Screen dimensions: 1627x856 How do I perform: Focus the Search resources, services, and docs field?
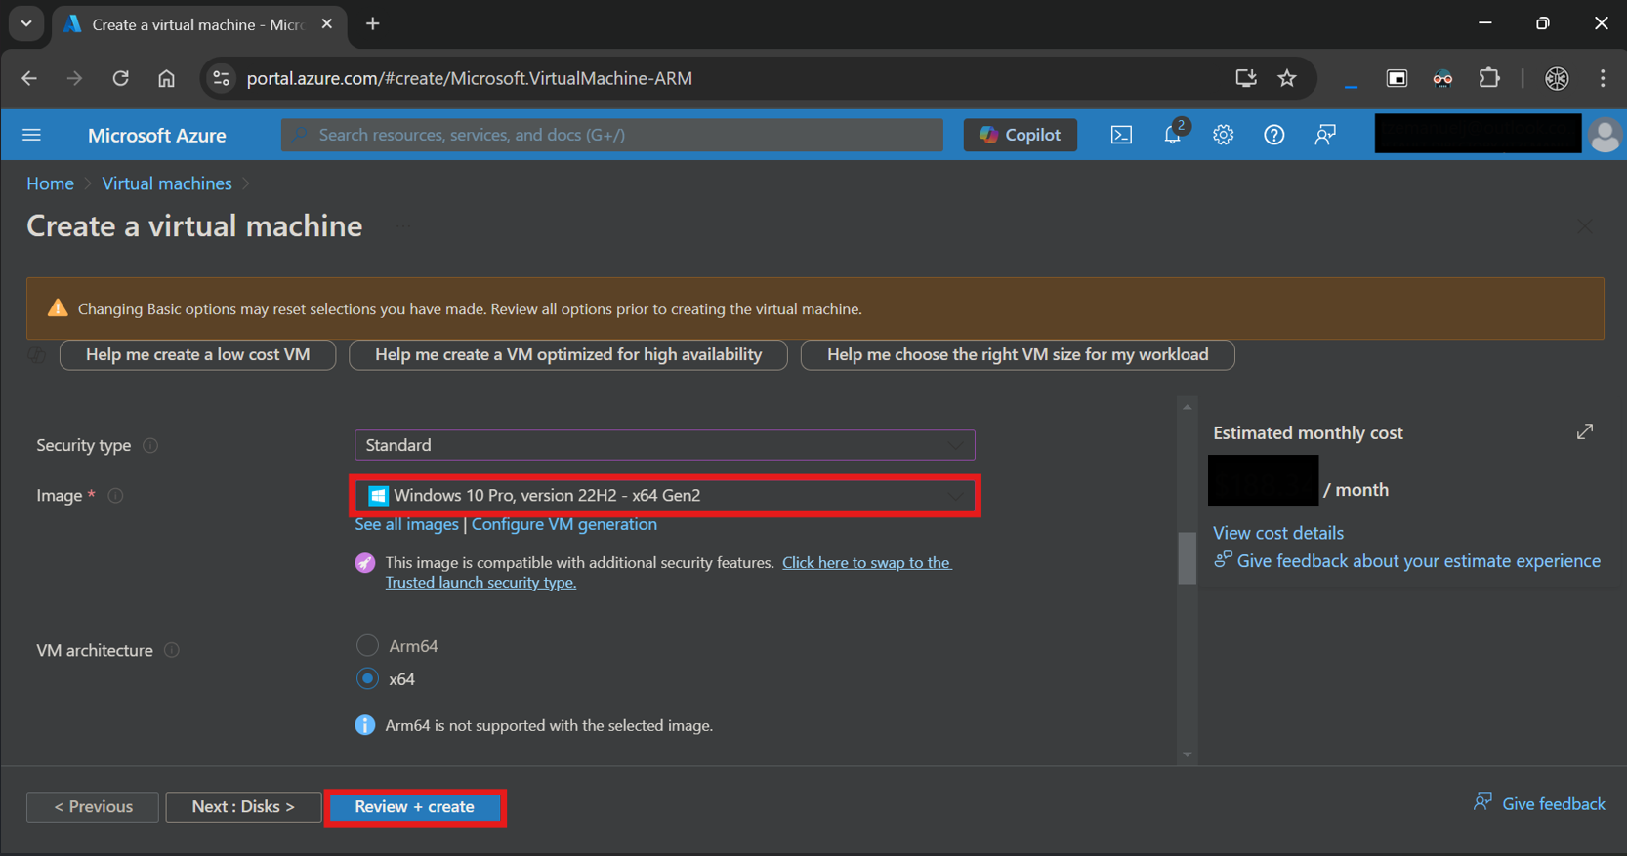(x=612, y=135)
